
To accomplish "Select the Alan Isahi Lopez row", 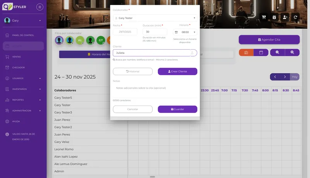I will tap(90, 156).
